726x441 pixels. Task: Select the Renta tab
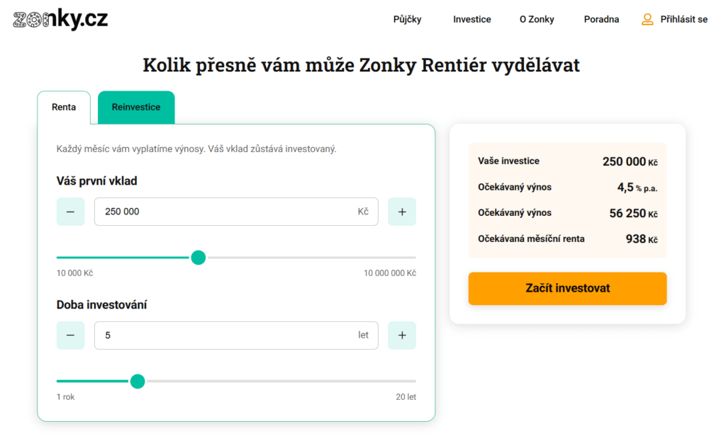click(64, 107)
